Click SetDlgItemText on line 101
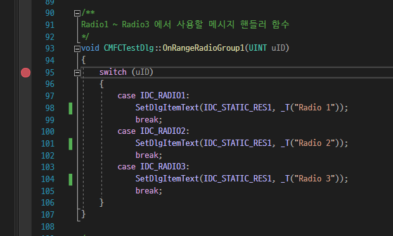Image resolution: width=393 pixels, height=236 pixels. pyautogui.click(x=167, y=143)
